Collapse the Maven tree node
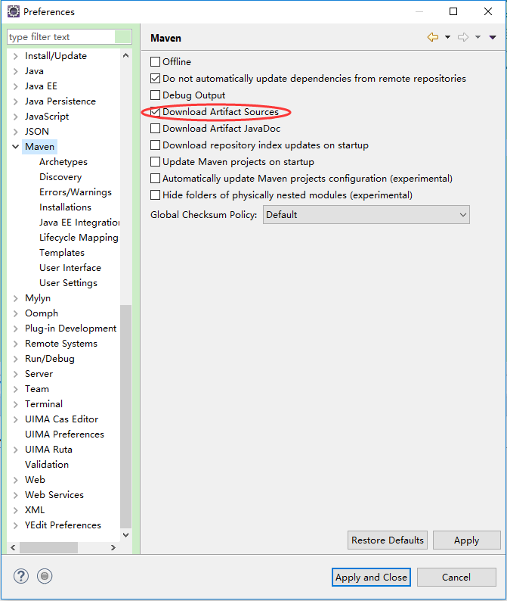The height and width of the screenshot is (601, 507). [x=15, y=147]
